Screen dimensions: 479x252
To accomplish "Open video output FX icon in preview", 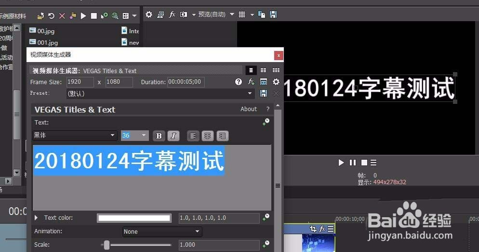I will pyautogui.click(x=172, y=14).
